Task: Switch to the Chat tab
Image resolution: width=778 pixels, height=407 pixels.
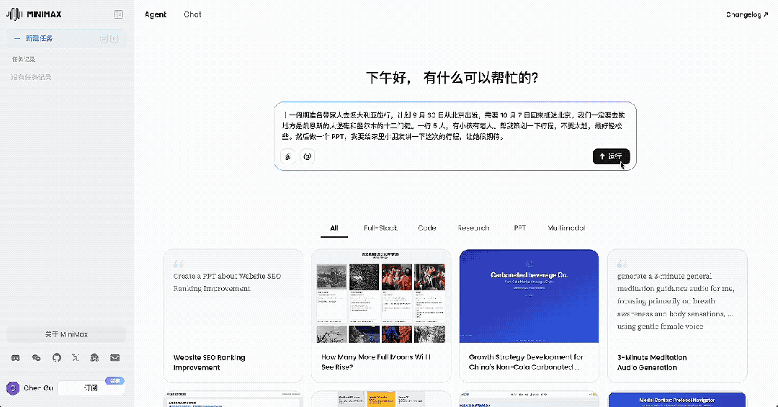Action: click(x=192, y=14)
